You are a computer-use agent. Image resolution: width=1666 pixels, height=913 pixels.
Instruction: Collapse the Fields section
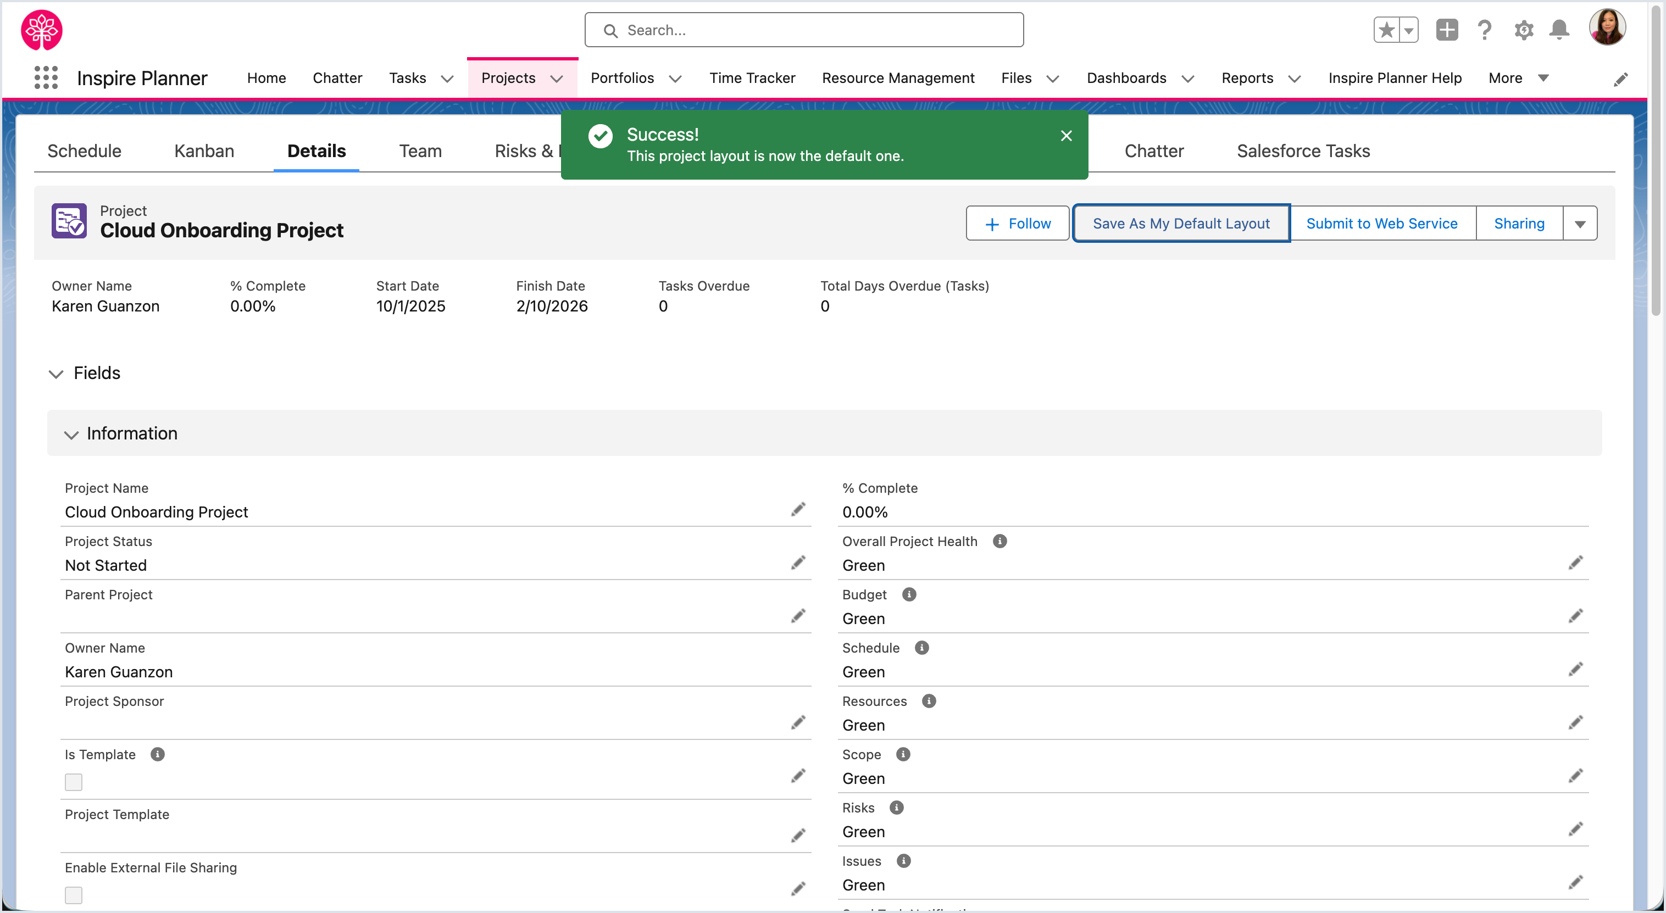(x=56, y=374)
